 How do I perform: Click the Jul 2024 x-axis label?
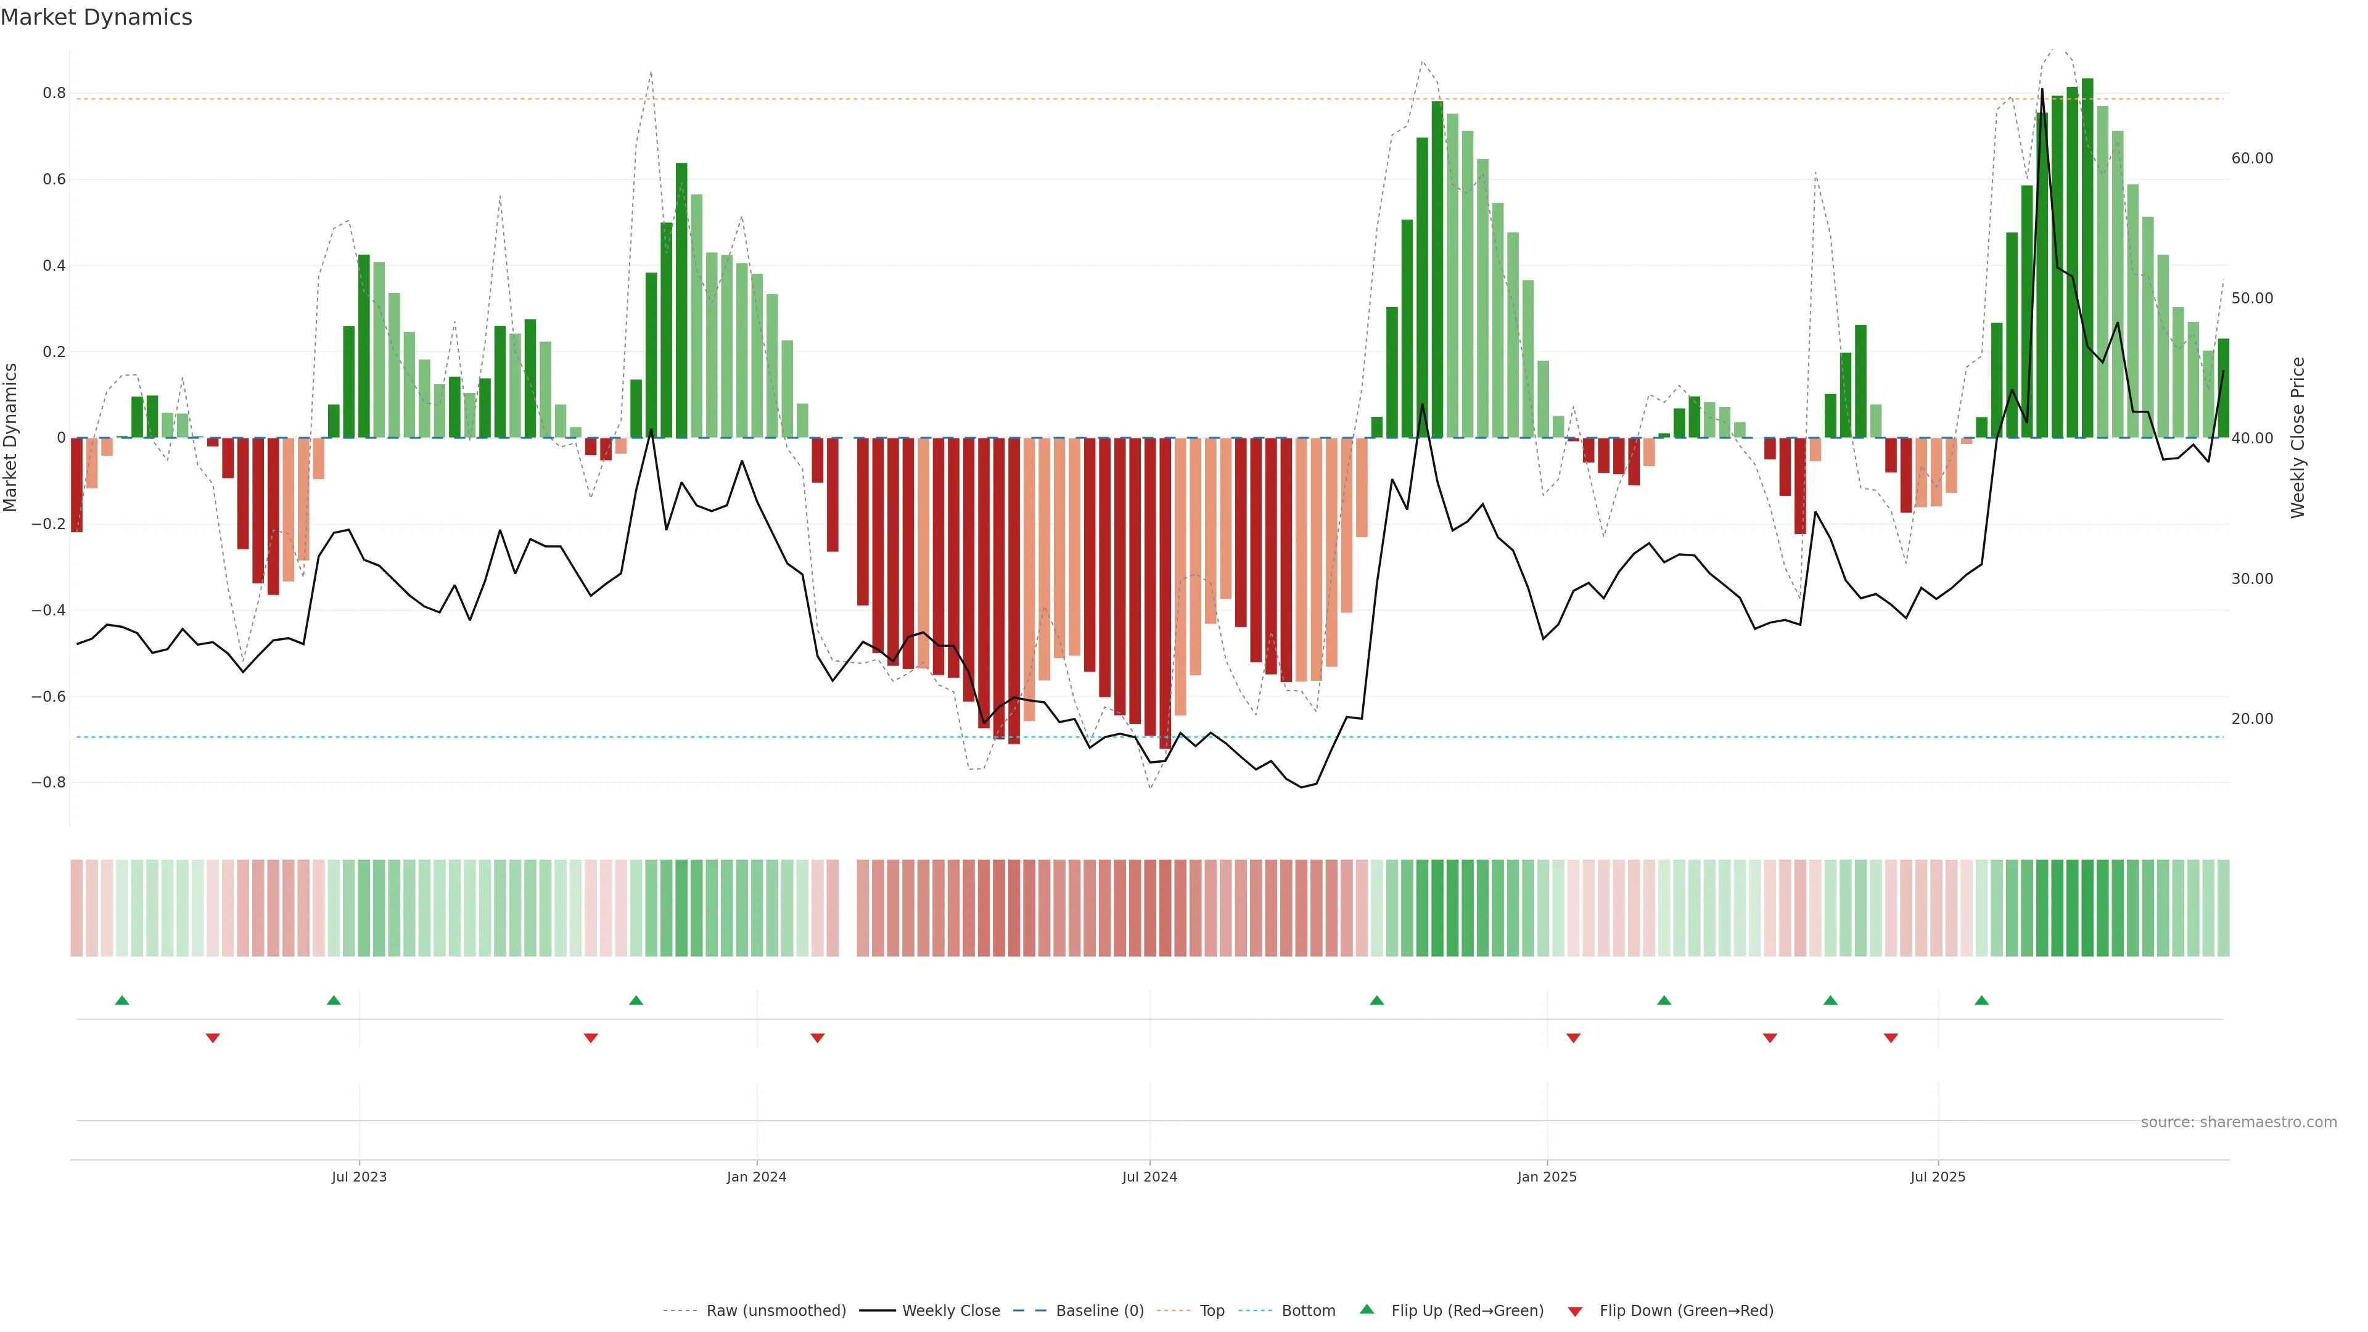[1149, 1177]
